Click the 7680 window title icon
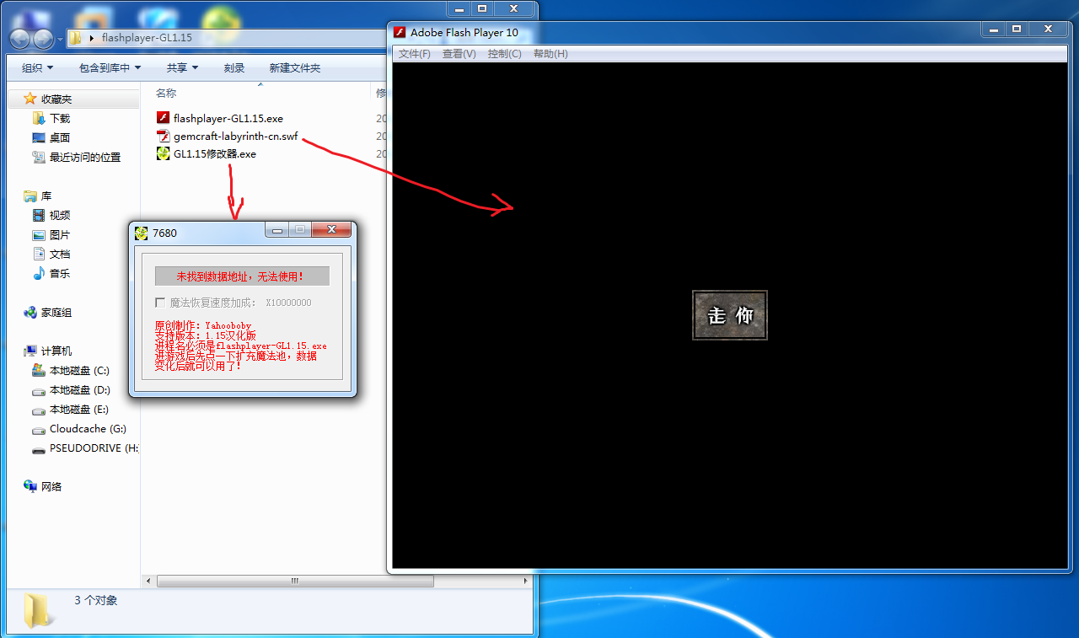The image size is (1079, 638). [142, 233]
